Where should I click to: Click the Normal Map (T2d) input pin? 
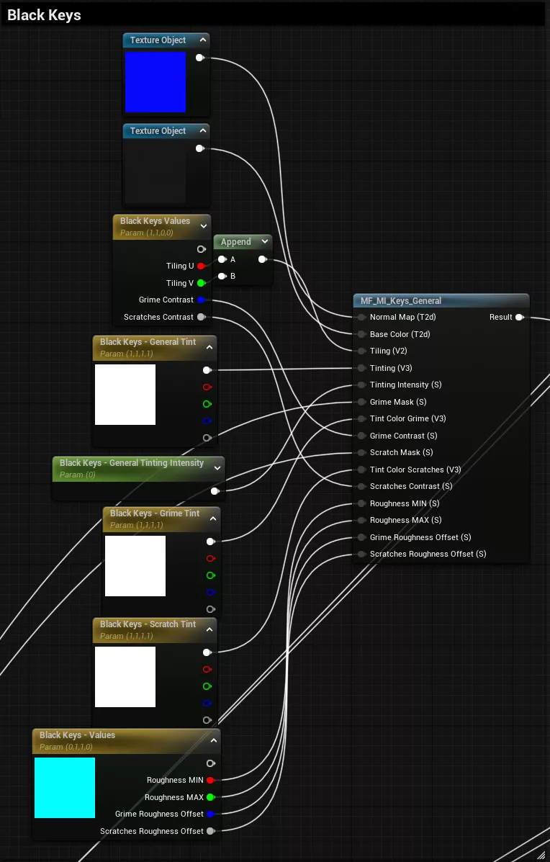tap(361, 317)
